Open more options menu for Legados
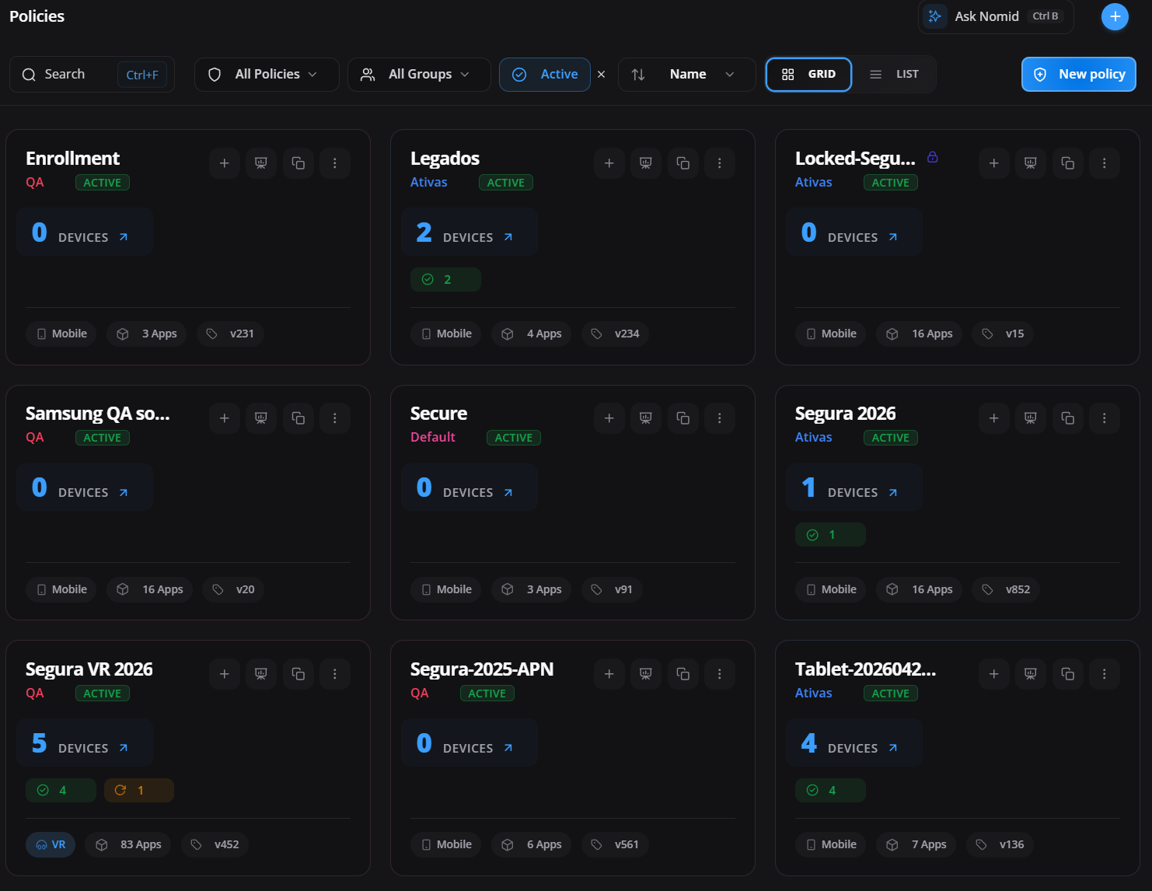Screen dimensions: 1152x891 tap(720, 163)
